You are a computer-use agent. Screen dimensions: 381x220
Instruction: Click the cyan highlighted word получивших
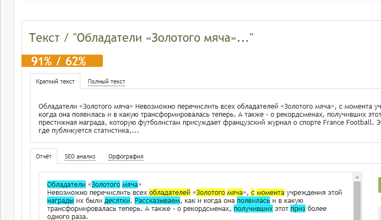(253, 209)
